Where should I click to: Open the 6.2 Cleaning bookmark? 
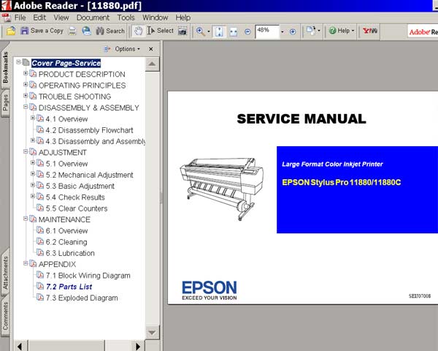66,242
